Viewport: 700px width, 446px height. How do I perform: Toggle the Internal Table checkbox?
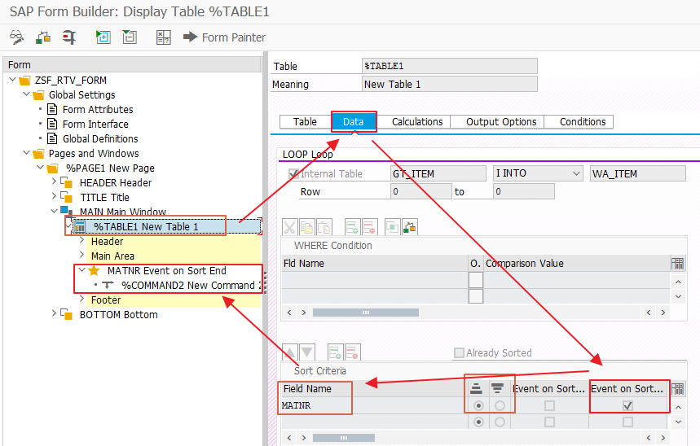[x=293, y=174]
